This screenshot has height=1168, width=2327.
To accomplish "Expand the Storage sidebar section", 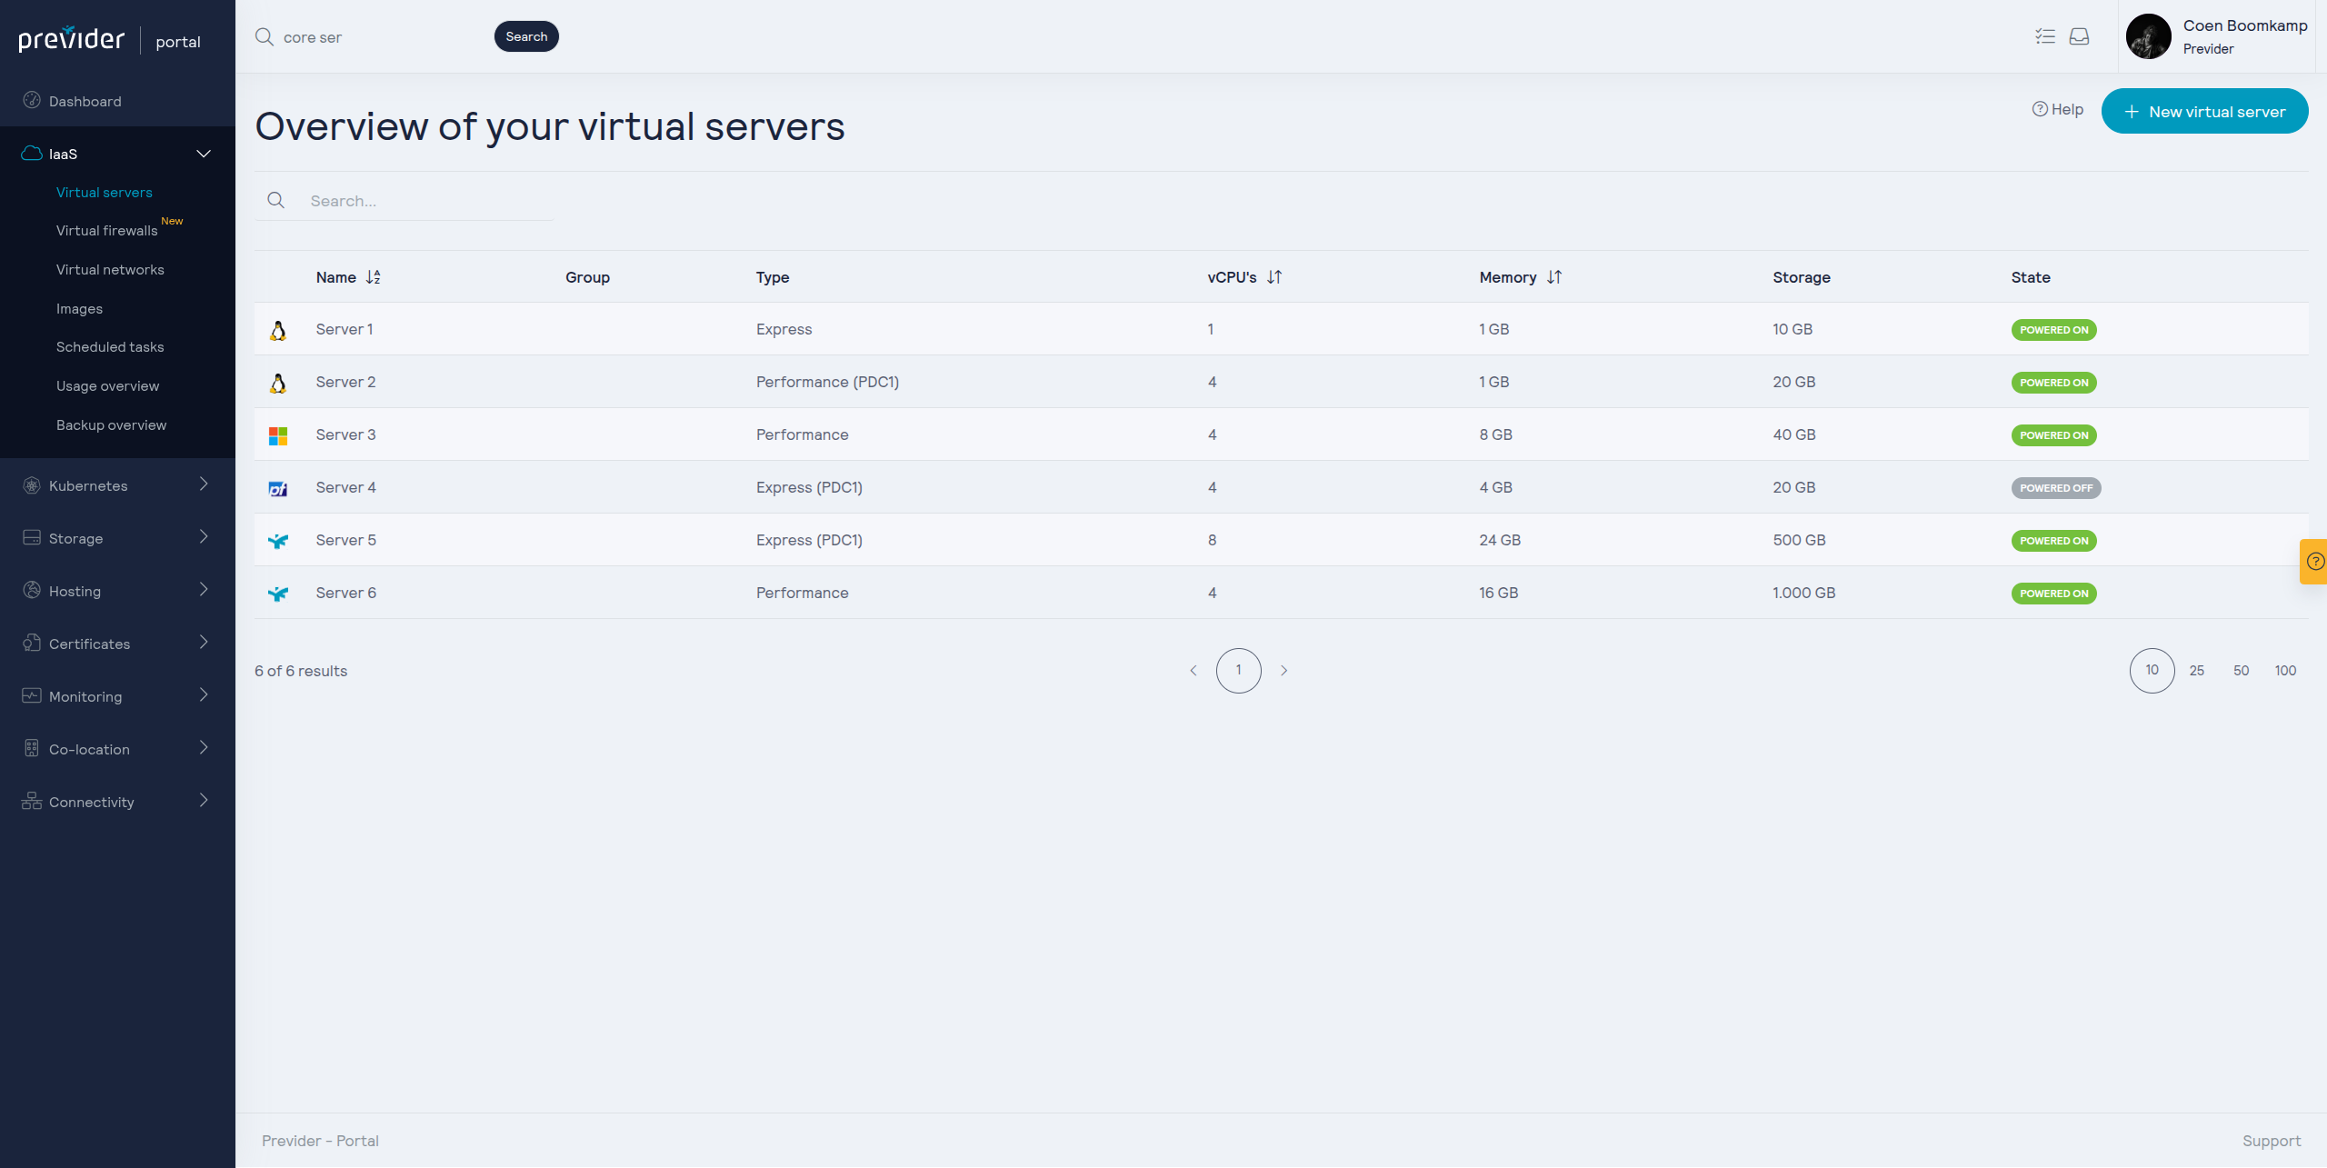I will (204, 537).
